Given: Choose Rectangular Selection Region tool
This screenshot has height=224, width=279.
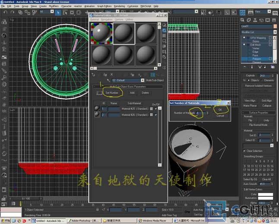Looking at the screenshot, I should (x=72, y=13).
